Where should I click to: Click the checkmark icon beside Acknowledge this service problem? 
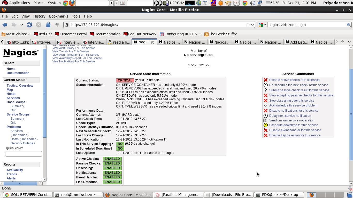tap(265, 105)
